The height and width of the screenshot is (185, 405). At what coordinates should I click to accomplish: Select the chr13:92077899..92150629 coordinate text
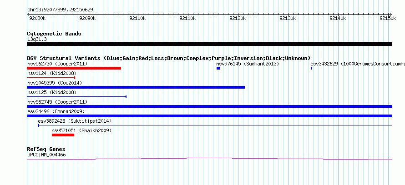click(x=60, y=10)
